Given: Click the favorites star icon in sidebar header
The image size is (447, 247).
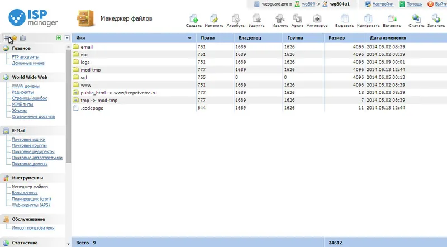Looking at the screenshot, I should point(15,37).
